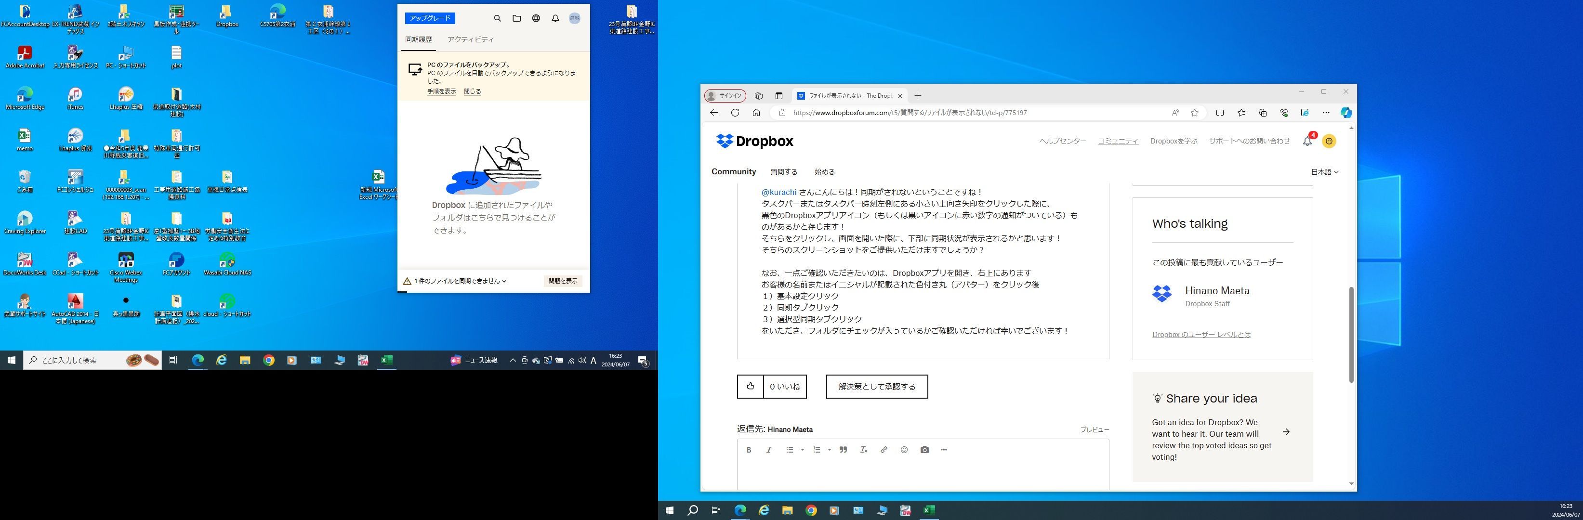This screenshot has height=520, width=1583.
Task: Close the ファイルが表示されない tab
Action: point(900,96)
